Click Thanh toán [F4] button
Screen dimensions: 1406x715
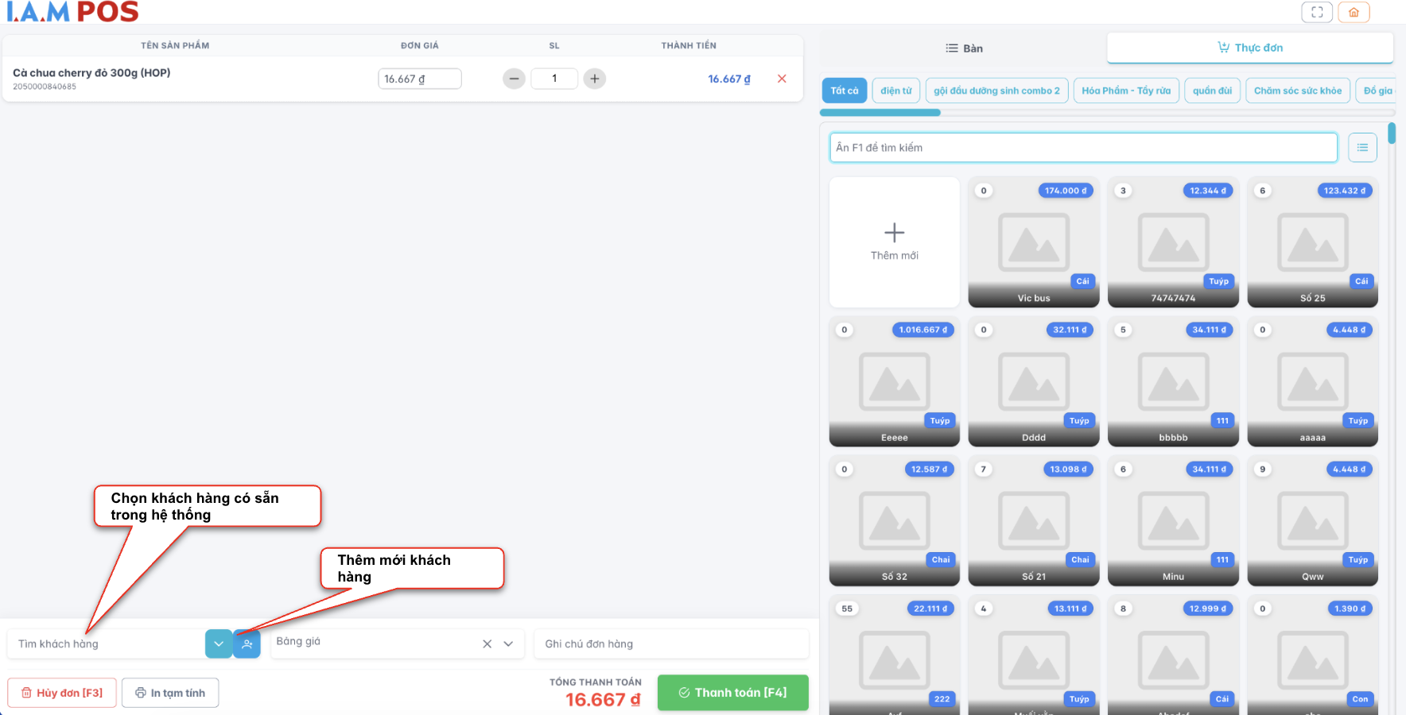click(x=732, y=693)
